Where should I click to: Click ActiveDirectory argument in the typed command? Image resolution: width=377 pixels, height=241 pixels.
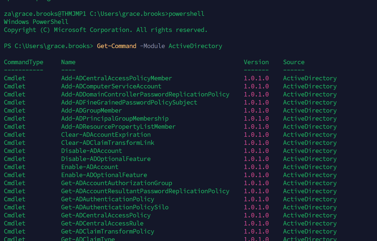(195, 46)
